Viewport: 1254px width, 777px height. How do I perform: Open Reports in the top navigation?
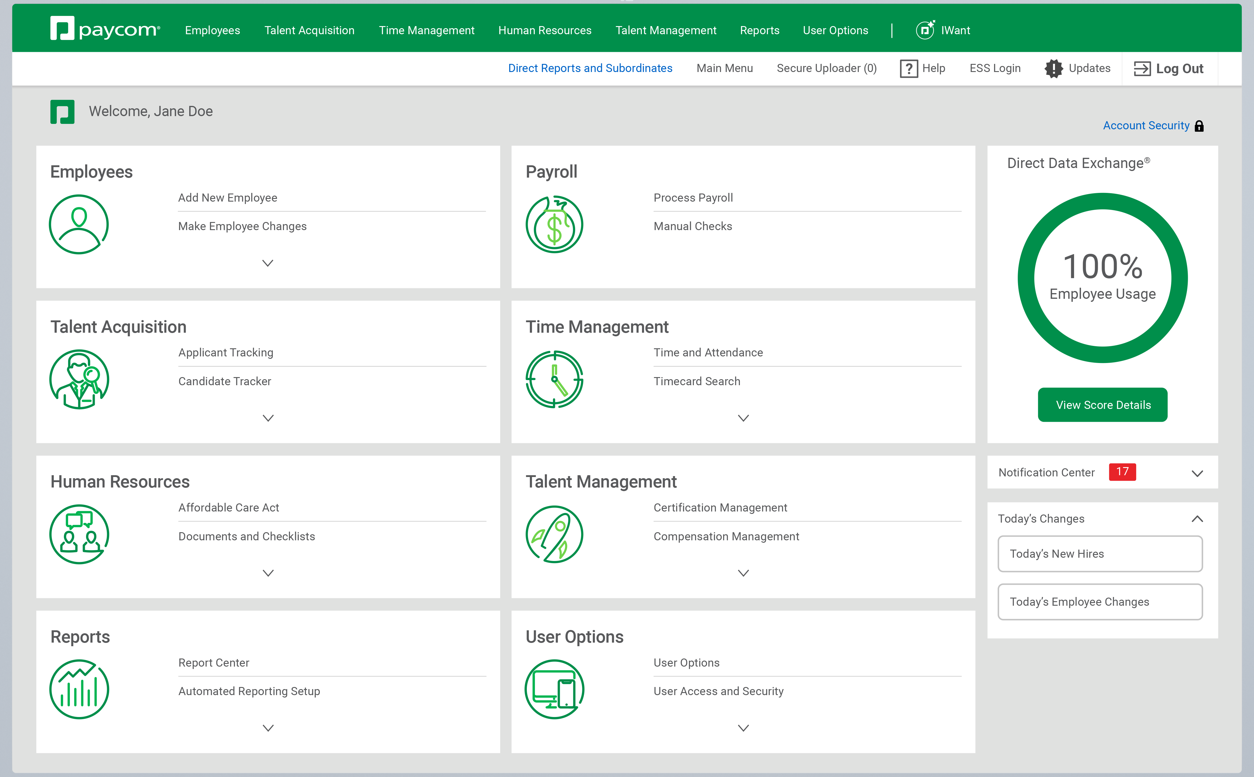[759, 30]
